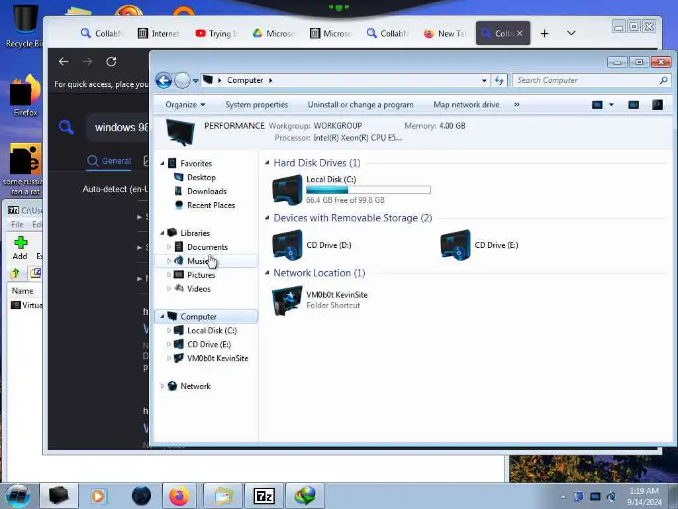The height and width of the screenshot is (509, 678).
Task: Switch to first Collab browser tab
Action: coord(101,33)
